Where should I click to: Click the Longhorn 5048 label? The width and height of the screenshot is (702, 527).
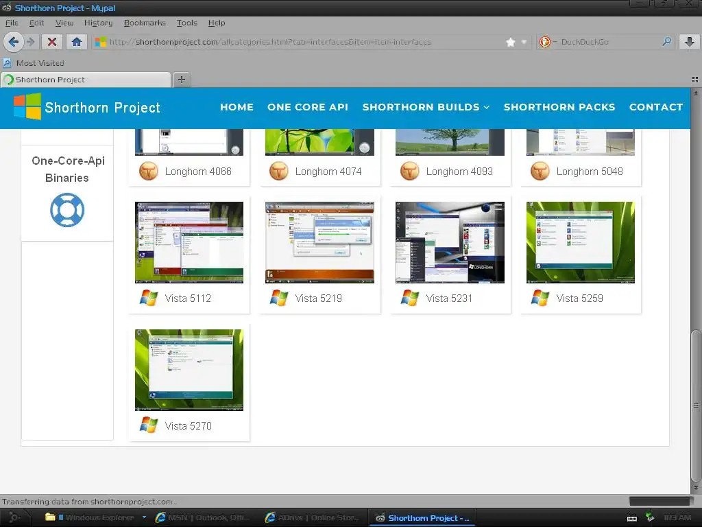pos(589,171)
